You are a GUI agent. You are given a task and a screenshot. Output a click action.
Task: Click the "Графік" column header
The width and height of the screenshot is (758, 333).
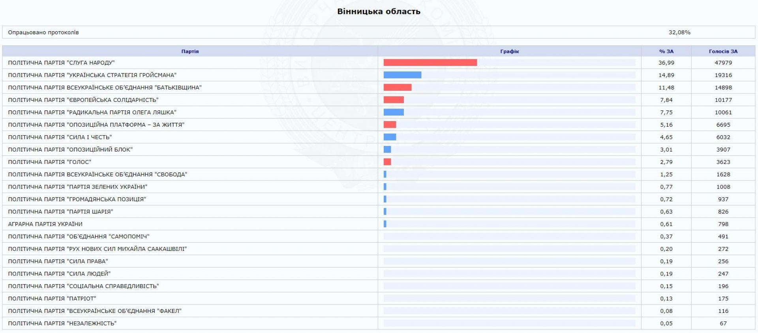(509, 51)
